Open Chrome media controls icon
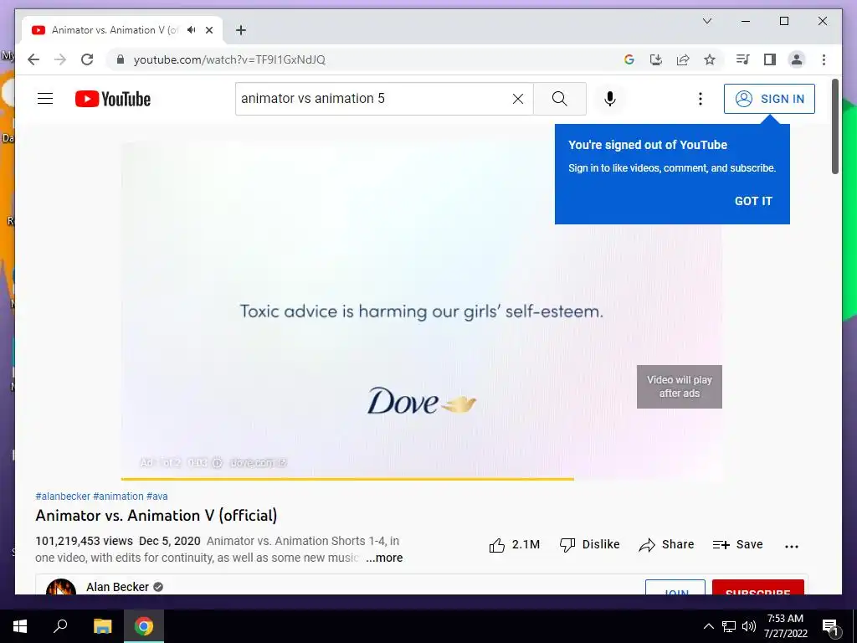 pos(742,59)
